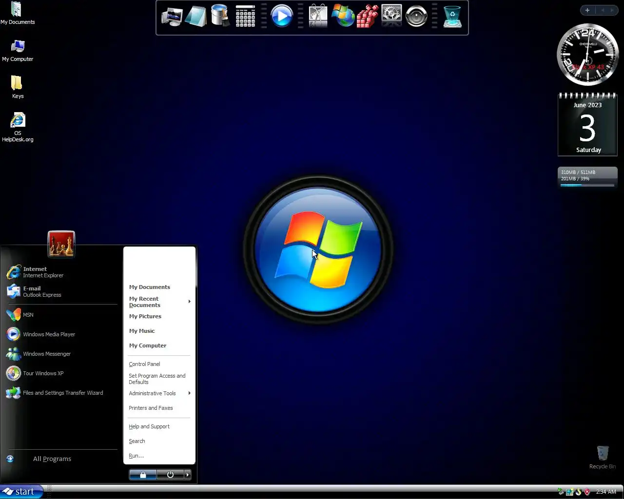
Task: Click the memory usage meter gadget
Action: coord(587,178)
